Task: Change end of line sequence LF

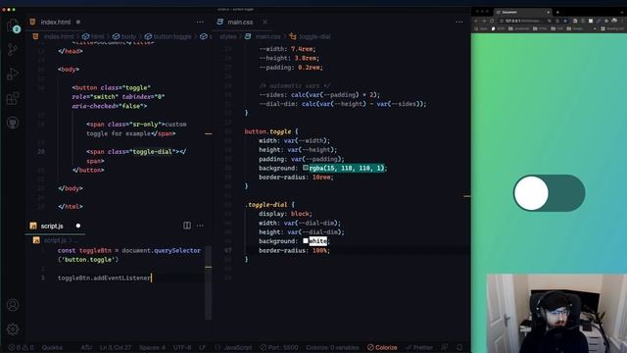Action: click(x=203, y=347)
